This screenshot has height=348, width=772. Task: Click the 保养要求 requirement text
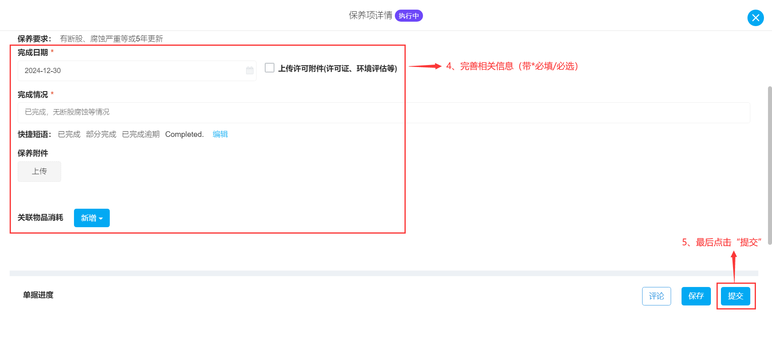click(x=111, y=39)
